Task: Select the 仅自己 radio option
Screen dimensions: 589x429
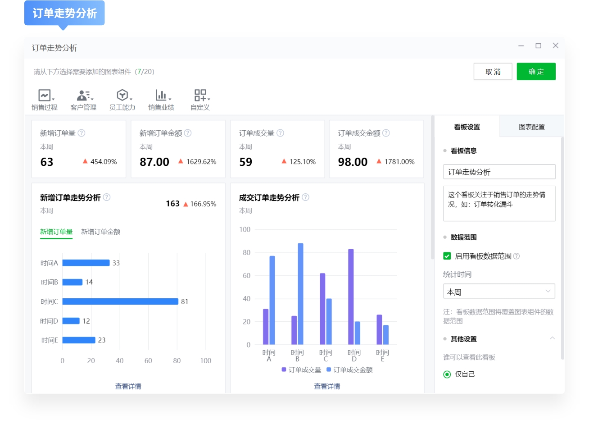Action: (446, 374)
